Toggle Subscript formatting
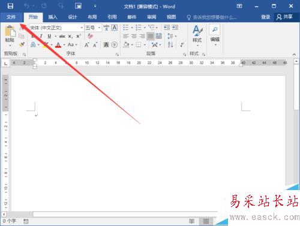 coord(70,36)
